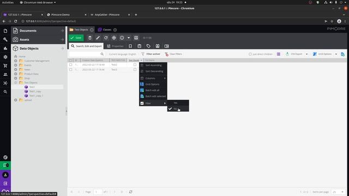
Task: Switch to the Properties tab
Action: 115,46
